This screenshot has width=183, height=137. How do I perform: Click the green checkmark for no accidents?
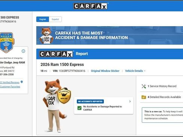(x=79, y=108)
